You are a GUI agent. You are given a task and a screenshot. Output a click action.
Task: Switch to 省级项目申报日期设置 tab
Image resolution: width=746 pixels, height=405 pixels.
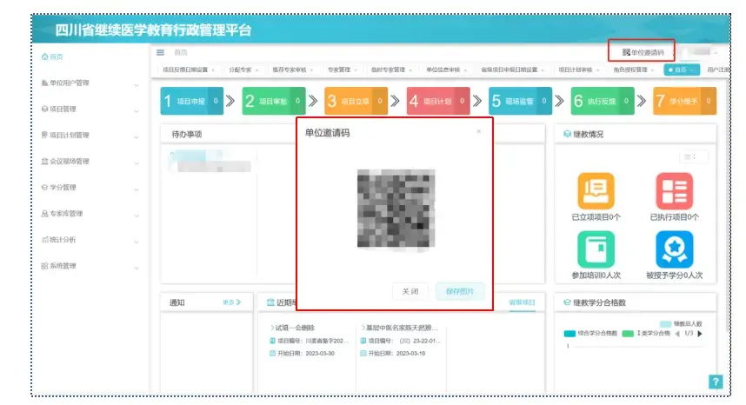tap(509, 70)
